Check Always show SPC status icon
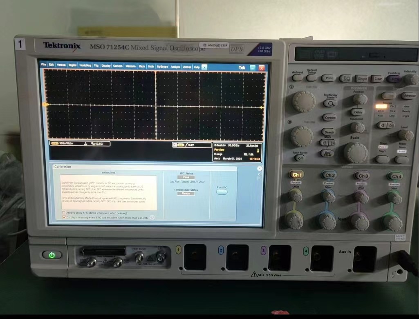This screenshot has height=319, width=419. pyautogui.click(x=64, y=213)
